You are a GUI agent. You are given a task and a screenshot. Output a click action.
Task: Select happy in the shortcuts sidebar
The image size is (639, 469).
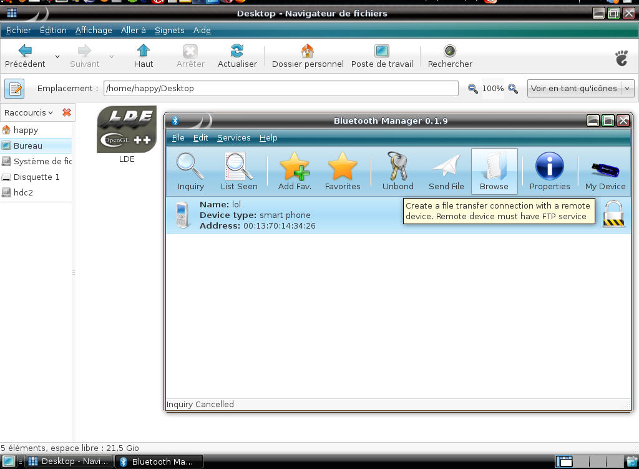36,130
